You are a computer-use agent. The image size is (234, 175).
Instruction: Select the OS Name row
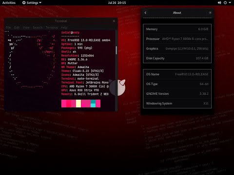[x=177, y=74]
